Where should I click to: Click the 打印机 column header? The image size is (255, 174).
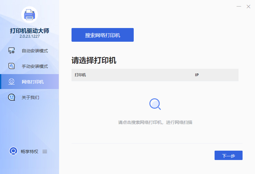click(x=80, y=75)
